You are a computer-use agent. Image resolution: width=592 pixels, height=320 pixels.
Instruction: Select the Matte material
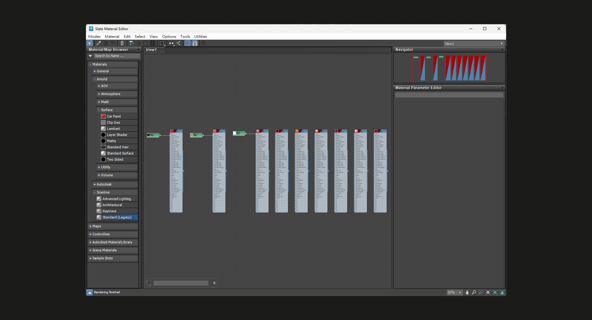(119, 141)
